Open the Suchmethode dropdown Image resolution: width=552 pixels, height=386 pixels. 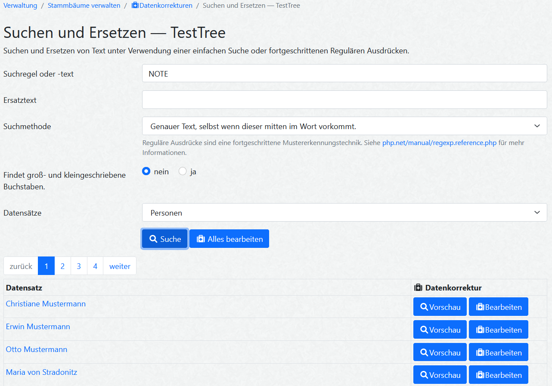344,126
